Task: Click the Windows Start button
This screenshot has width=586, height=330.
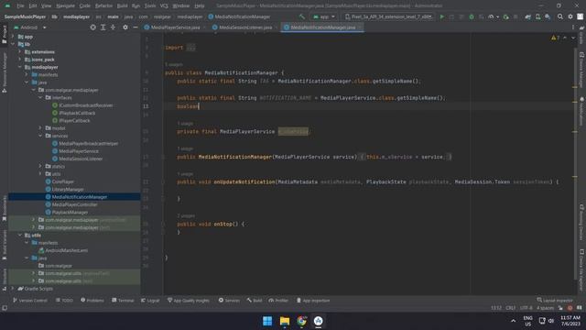Action: tap(267, 321)
